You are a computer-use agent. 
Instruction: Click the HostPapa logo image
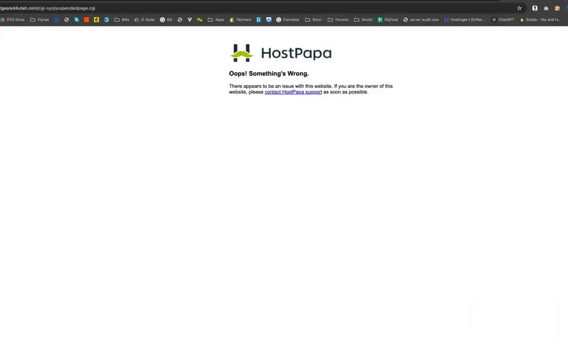281,53
